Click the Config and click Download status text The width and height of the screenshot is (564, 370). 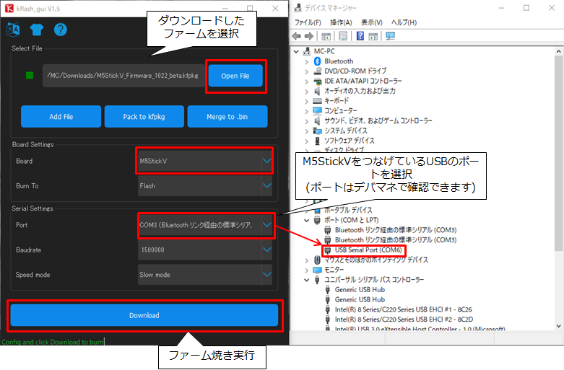52,342
